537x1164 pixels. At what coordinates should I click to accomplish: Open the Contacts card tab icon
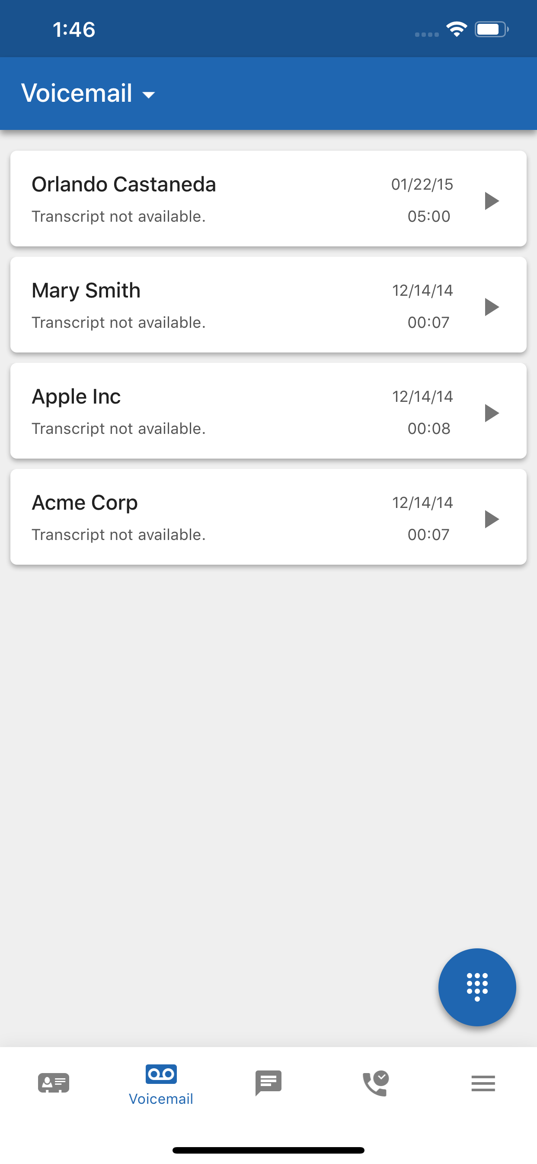point(54,1083)
